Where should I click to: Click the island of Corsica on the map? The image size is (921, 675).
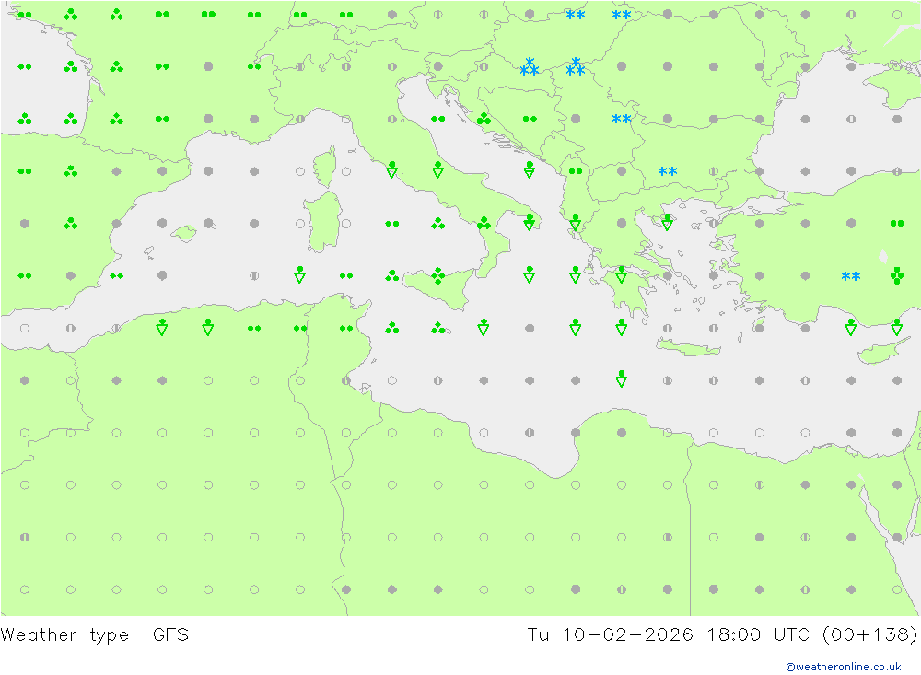[x=326, y=167]
